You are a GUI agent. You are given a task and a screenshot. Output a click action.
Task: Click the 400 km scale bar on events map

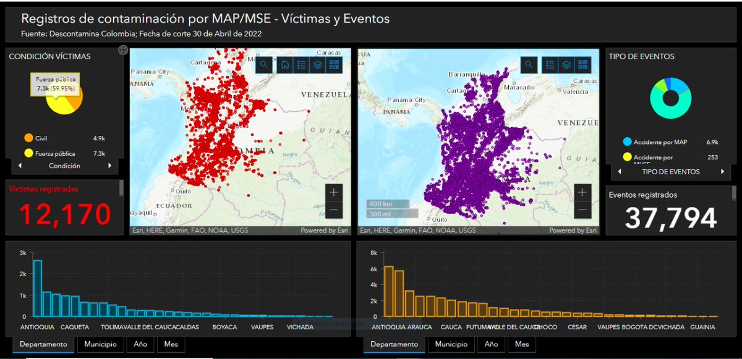click(x=388, y=204)
